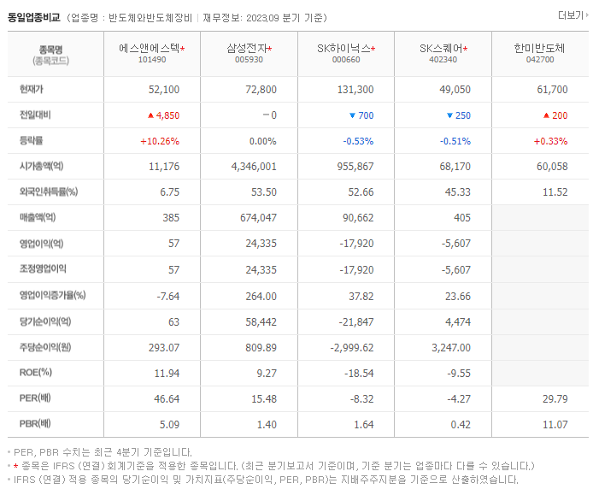Select the ROE(%) row label
The image size is (593, 495).
point(36,373)
